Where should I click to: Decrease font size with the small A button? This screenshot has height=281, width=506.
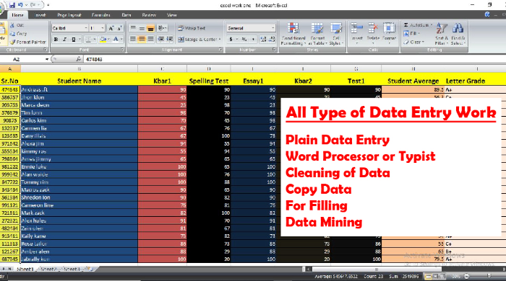(119, 28)
